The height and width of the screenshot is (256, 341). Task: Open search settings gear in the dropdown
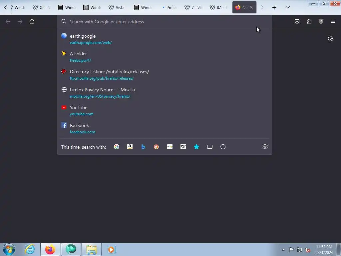(265, 147)
